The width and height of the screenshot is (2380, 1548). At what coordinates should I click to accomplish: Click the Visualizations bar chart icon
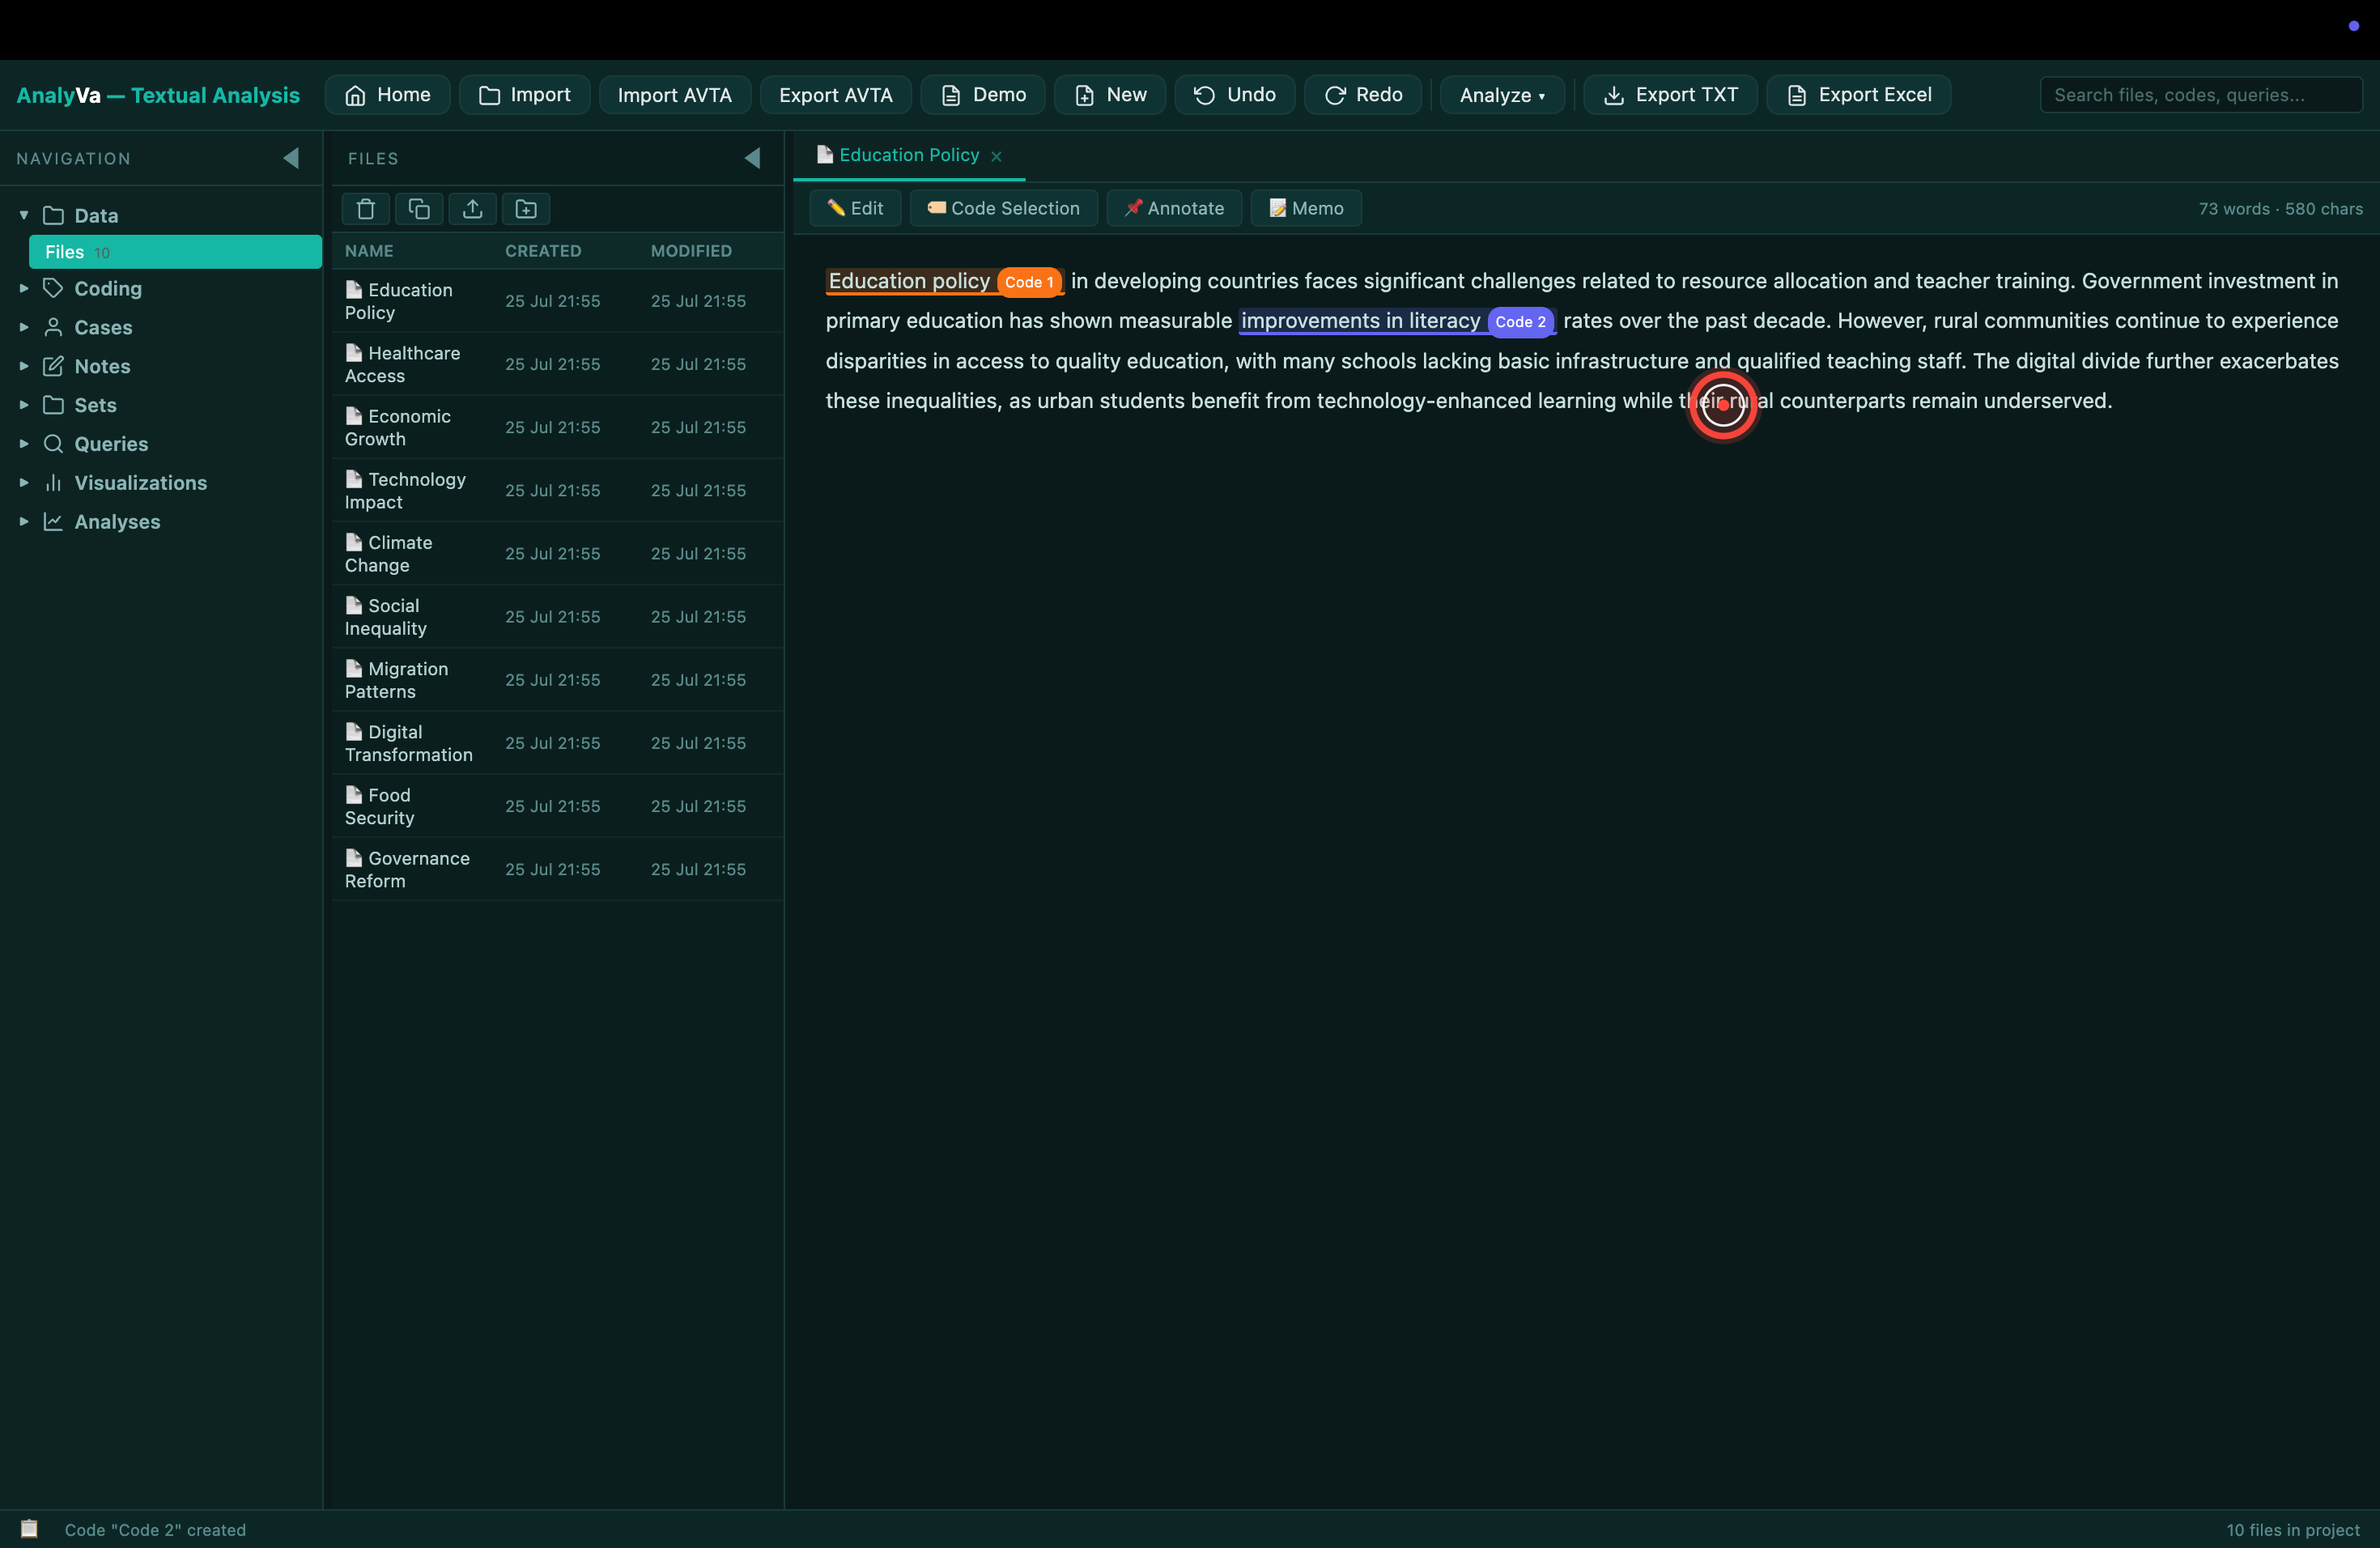point(53,483)
